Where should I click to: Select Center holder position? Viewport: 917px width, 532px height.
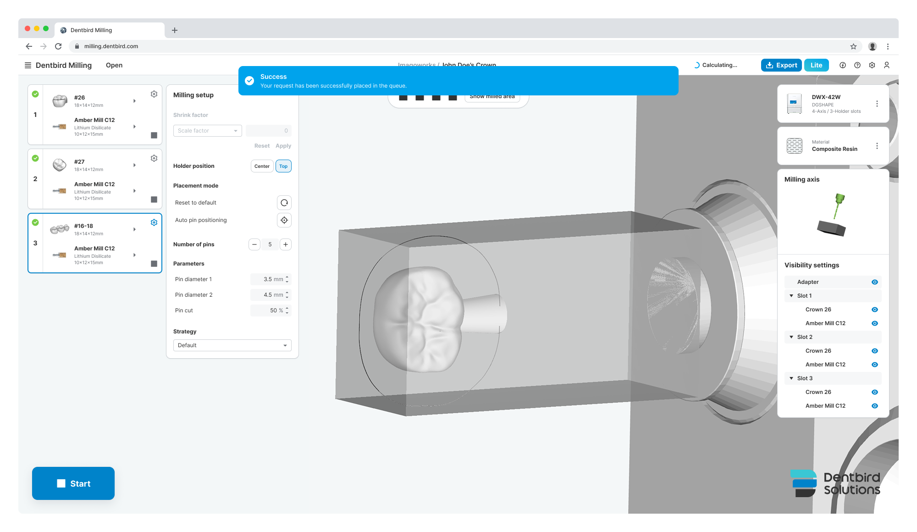click(262, 166)
